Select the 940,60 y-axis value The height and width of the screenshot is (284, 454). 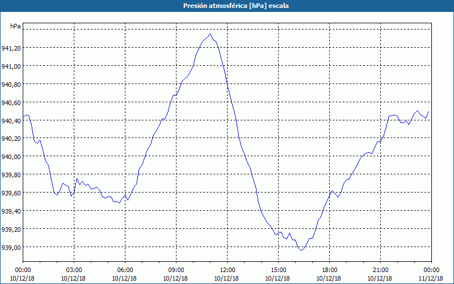coord(11,103)
